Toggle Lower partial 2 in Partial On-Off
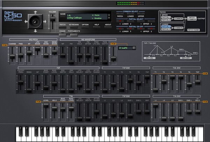Screen dimensions: 210x142 point(131,29)
